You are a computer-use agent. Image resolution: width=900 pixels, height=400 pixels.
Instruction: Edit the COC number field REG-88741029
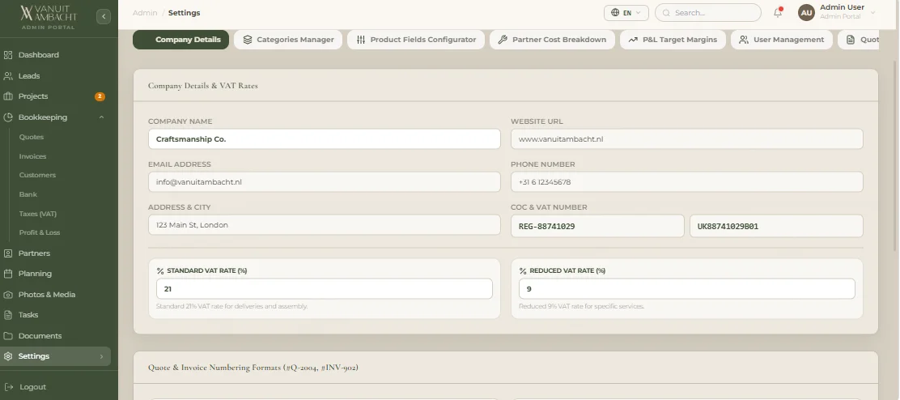[597, 226]
